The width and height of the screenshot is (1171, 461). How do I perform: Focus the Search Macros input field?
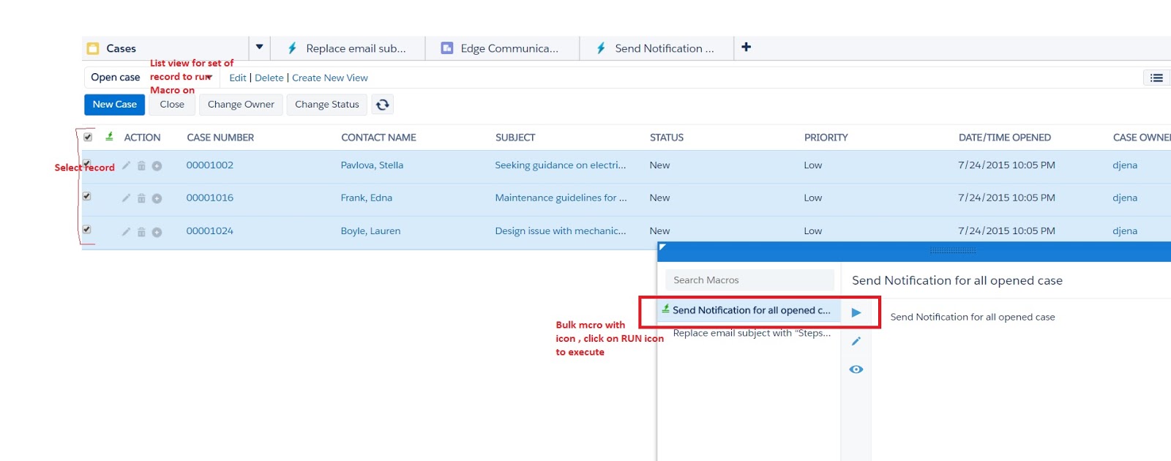(x=749, y=280)
